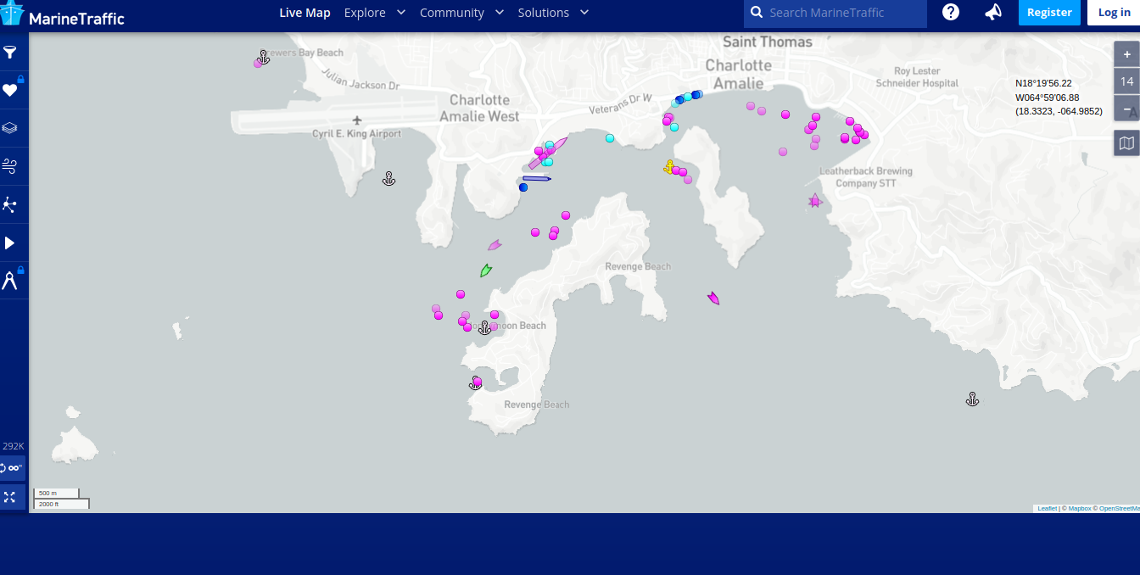Select the locked distance measuring compass tool
The image size is (1140, 575).
pyautogui.click(x=9, y=281)
